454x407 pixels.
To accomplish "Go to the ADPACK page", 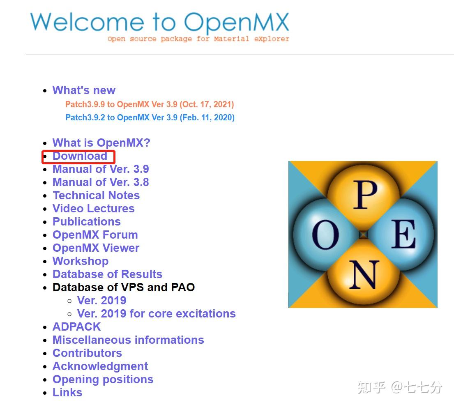I will [76, 327].
